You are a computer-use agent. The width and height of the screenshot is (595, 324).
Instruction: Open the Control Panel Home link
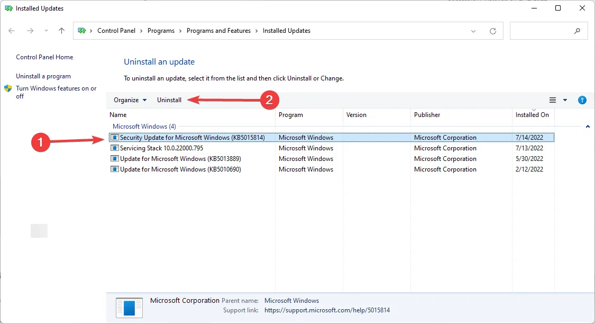pos(44,57)
